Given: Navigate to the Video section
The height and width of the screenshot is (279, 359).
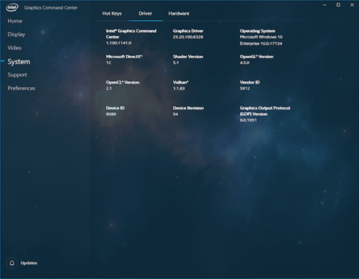Looking at the screenshot, I should pyautogui.click(x=15, y=48).
